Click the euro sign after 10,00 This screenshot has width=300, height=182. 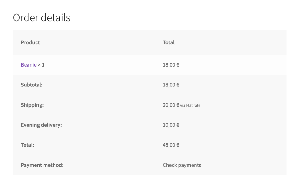(x=177, y=125)
